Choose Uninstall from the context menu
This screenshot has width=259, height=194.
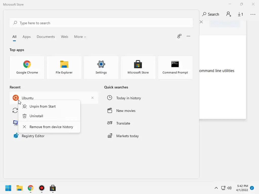(49, 116)
